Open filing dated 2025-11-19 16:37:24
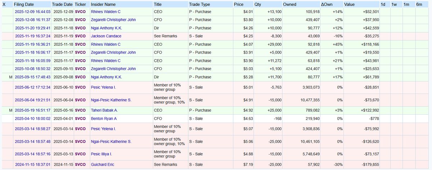432x170 pixels. pos(32,36)
